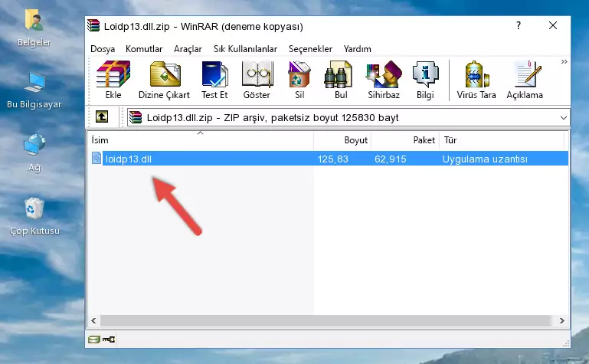Show archive info with Bilgi
This screenshot has width=589, height=364.
(425, 80)
